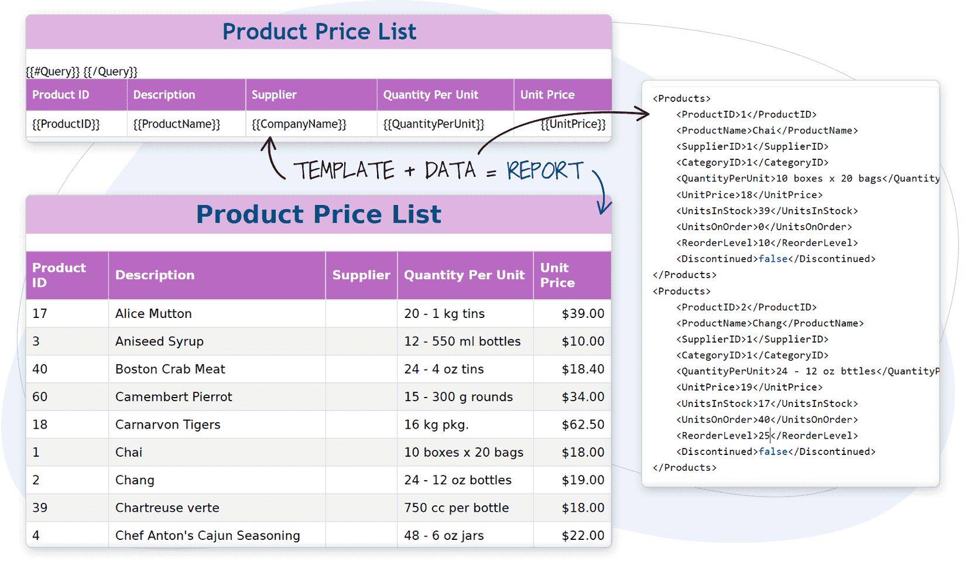Select the $62.50 unit price value
The height and width of the screenshot is (568, 966).
coord(583,425)
